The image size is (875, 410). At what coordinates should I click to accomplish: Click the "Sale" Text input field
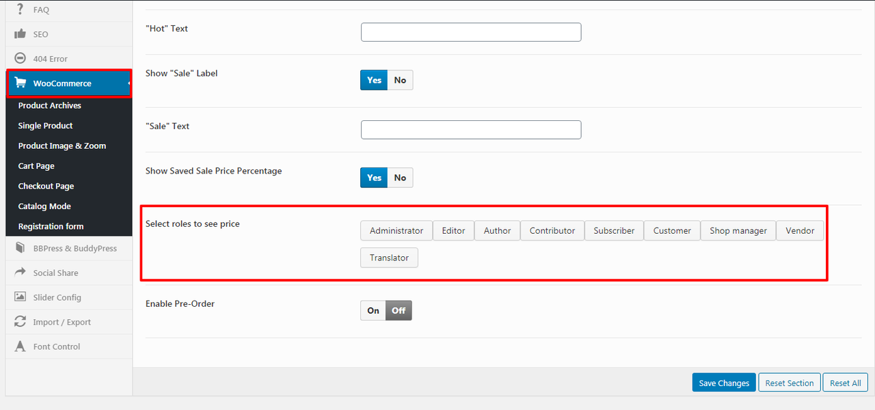click(471, 130)
